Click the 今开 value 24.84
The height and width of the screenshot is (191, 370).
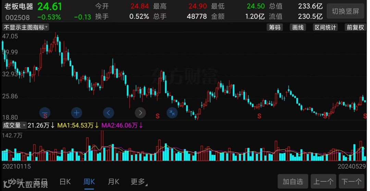pos(140,6)
